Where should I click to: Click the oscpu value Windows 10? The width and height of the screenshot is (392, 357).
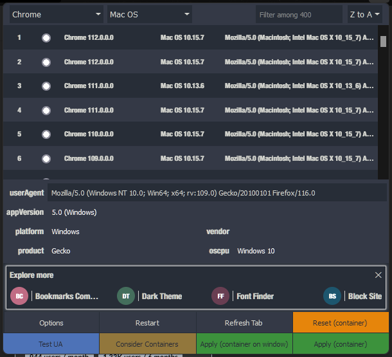point(256,251)
